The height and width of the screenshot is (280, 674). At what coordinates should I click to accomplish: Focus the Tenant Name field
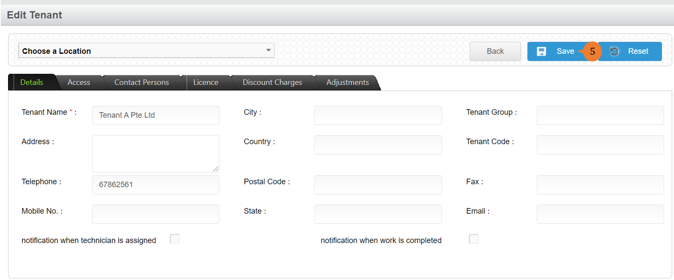pos(156,115)
